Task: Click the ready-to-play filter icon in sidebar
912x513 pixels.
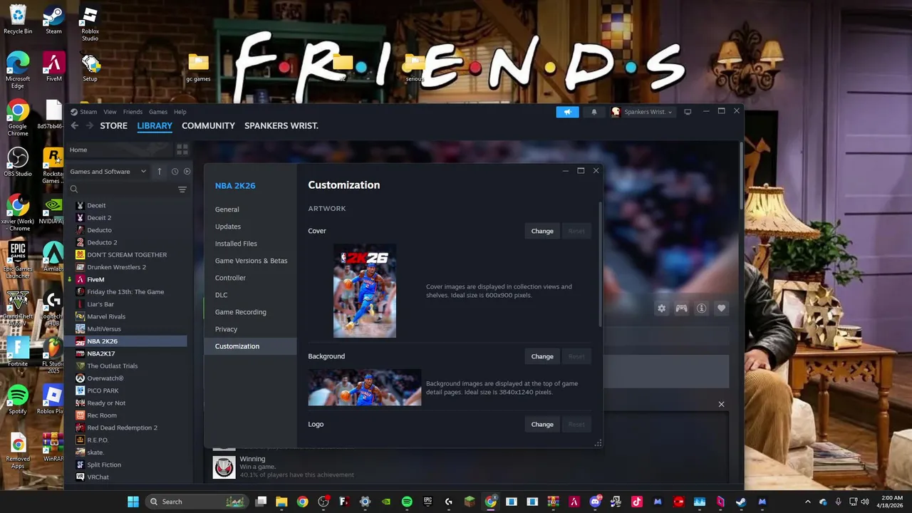Action: click(x=187, y=171)
